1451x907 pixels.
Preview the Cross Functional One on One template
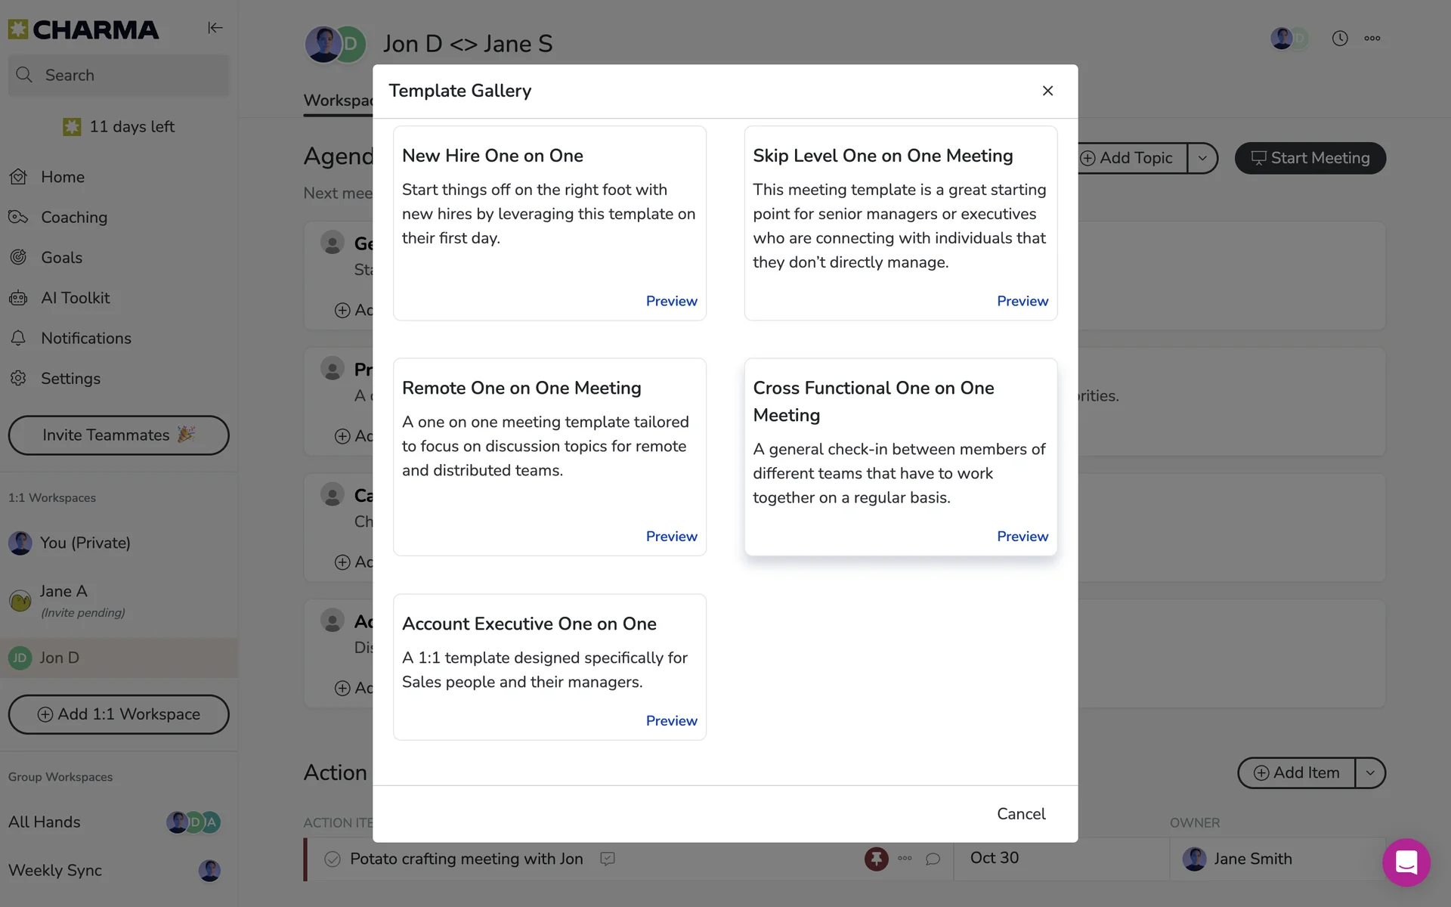coord(1022,536)
